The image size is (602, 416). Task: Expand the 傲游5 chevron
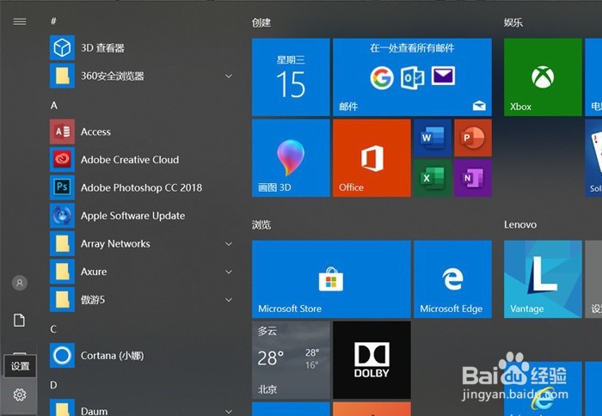[x=229, y=300]
